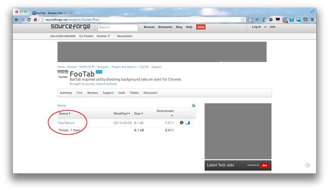Click the browser back arrow
329x191 pixels.
coord(17,19)
